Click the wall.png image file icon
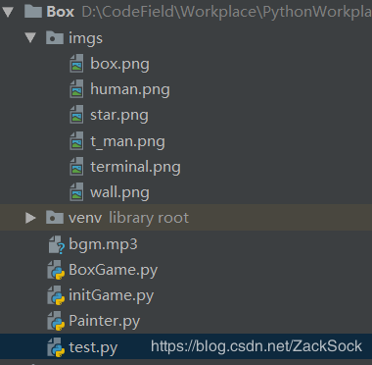 (76, 192)
